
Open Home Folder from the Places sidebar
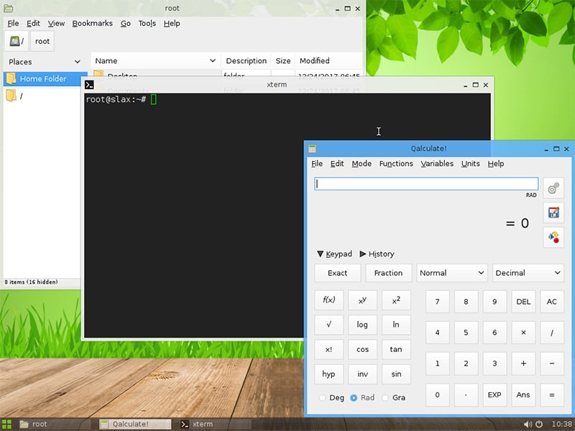(45, 78)
